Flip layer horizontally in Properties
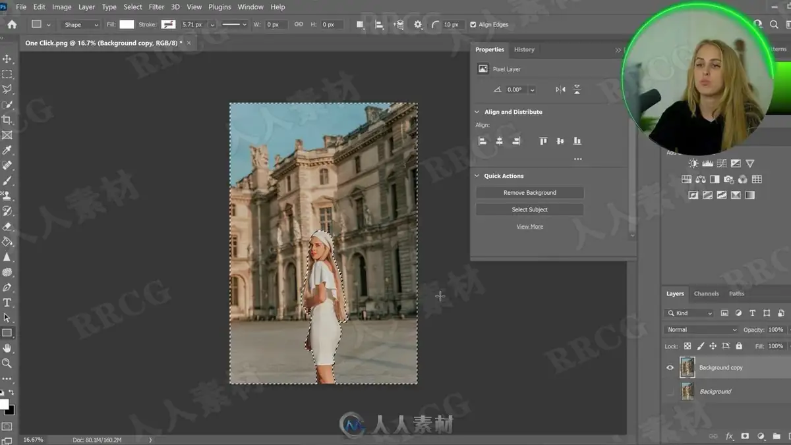791x445 pixels. click(x=560, y=90)
